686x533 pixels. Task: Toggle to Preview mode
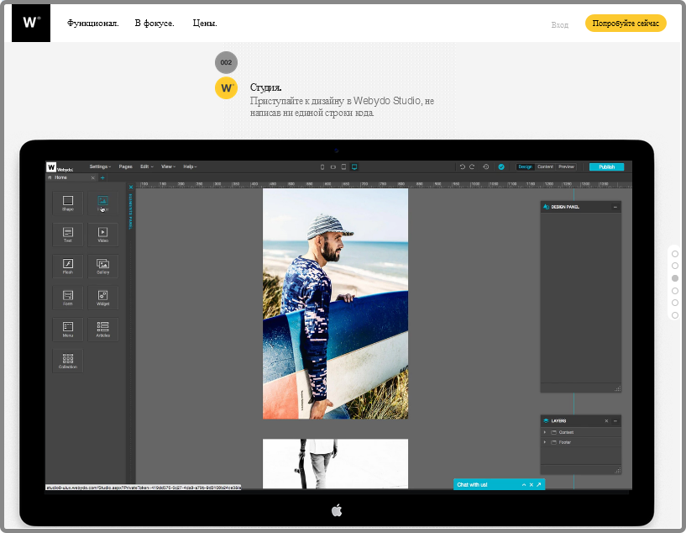click(567, 166)
